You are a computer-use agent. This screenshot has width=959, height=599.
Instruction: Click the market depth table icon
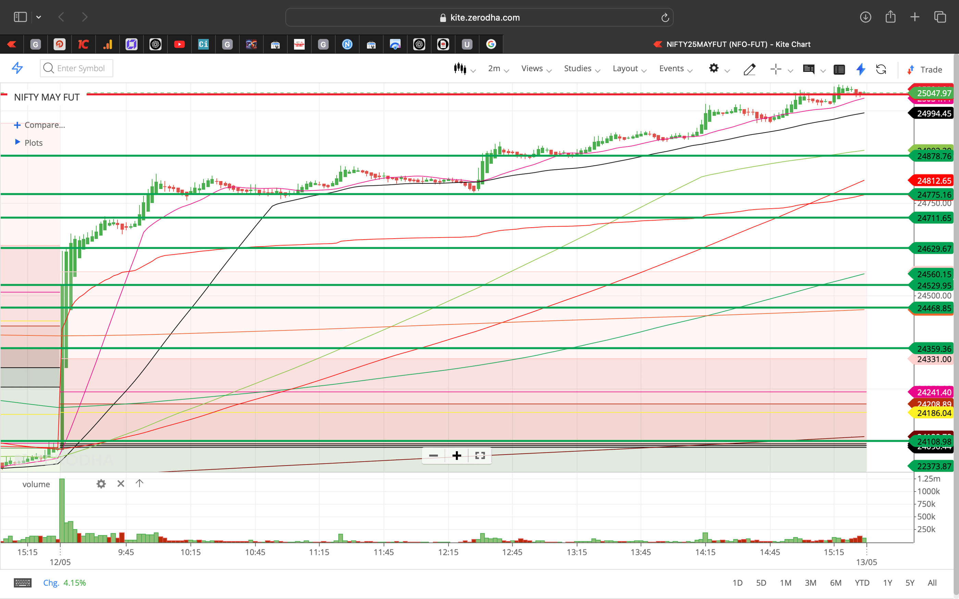click(x=839, y=69)
